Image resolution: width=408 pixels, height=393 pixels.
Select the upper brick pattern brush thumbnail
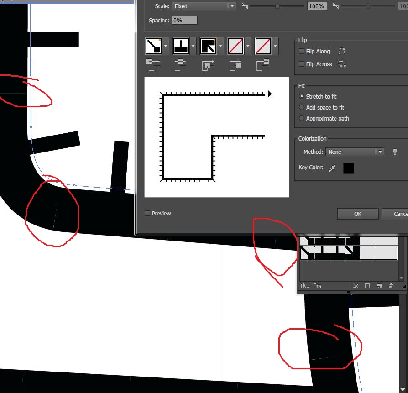(x=349, y=241)
